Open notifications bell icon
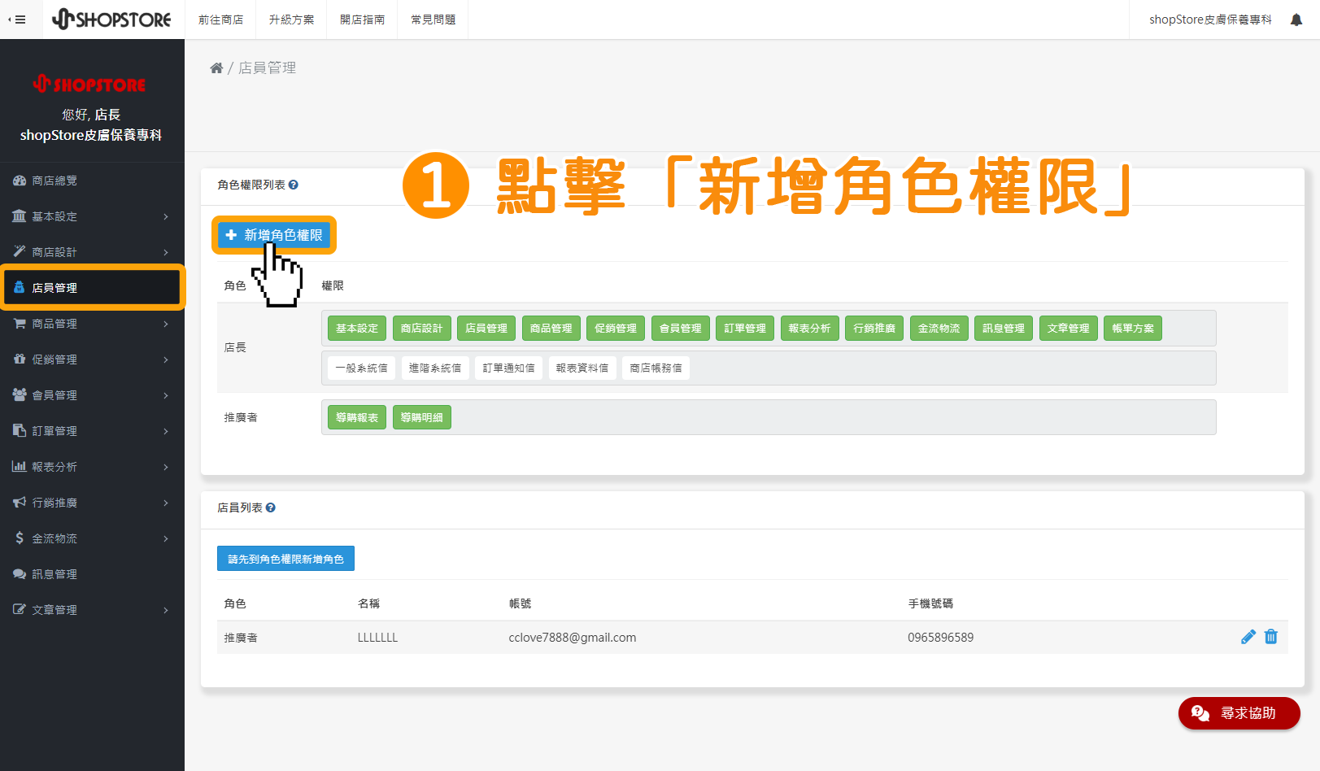Screen dimensions: 1320x771 click(1296, 20)
